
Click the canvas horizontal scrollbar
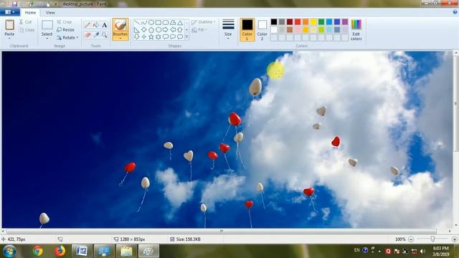(222, 231)
